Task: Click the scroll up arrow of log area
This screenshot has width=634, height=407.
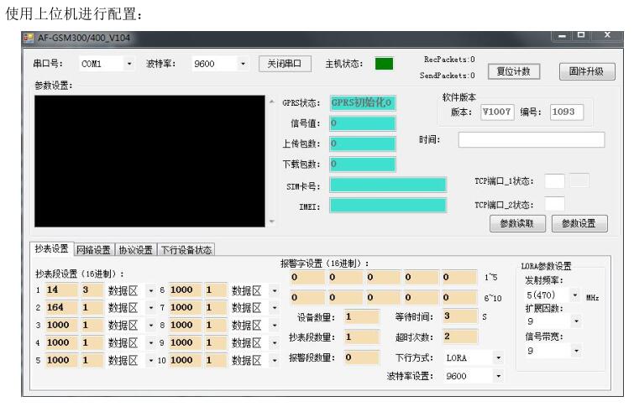Action: (x=271, y=102)
